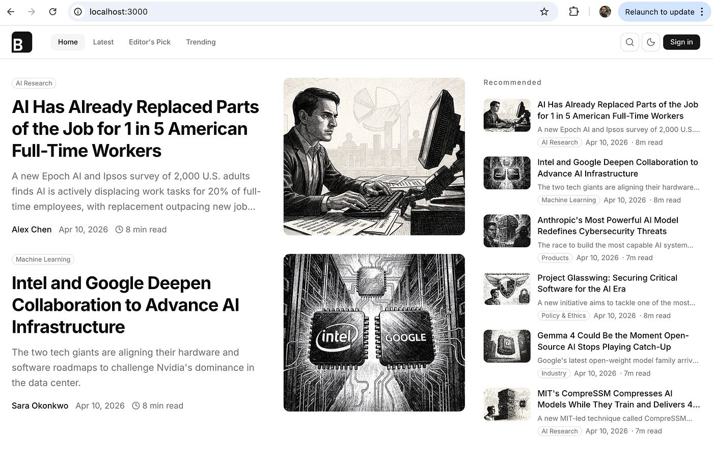The height and width of the screenshot is (460, 713).
Task: Click 'The race to build the most capable' snippet
Action: (x=615, y=245)
